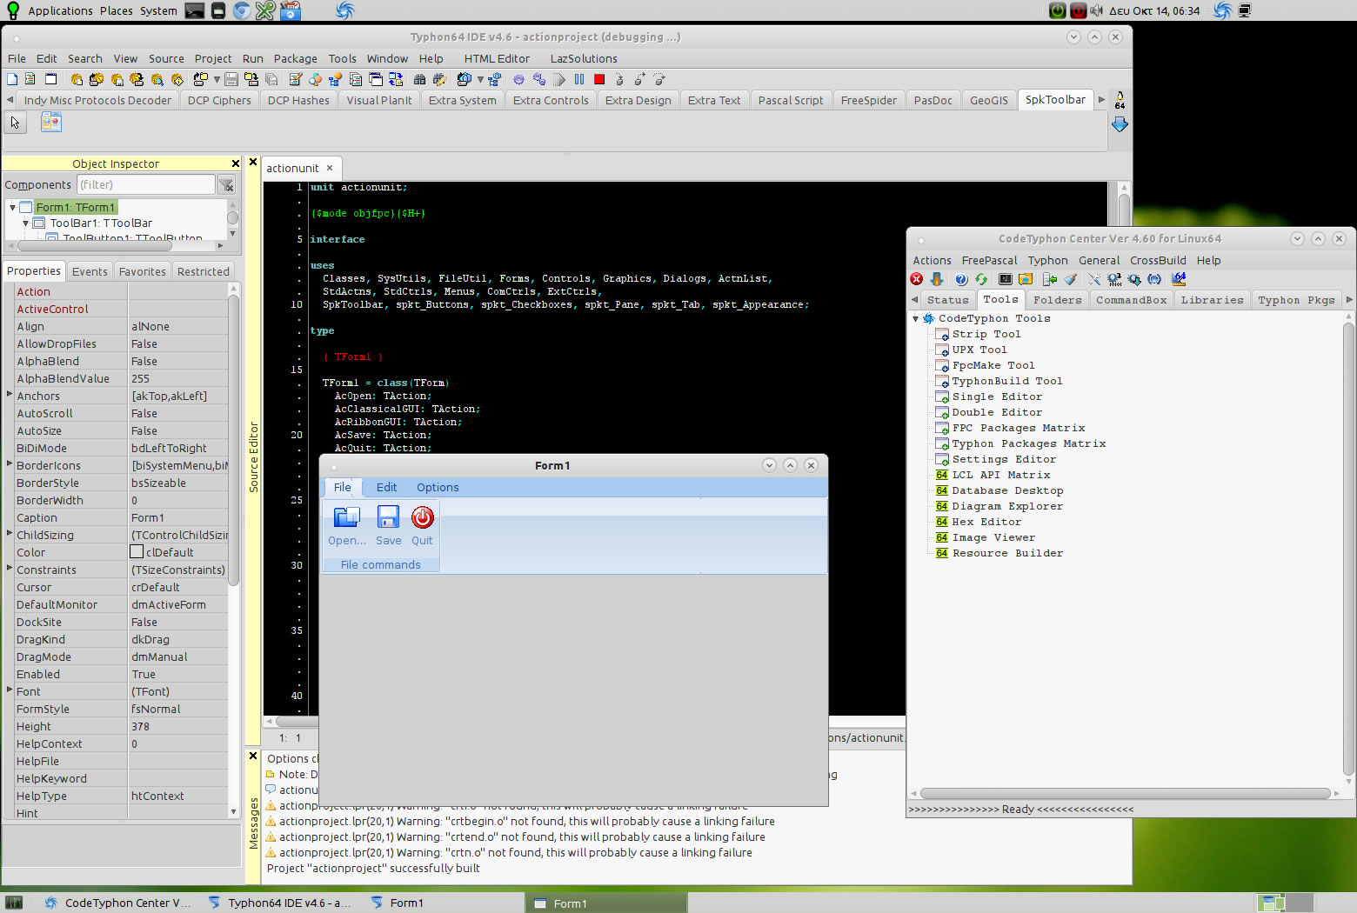
Task: Open the Package menu in the IDE
Action: coord(296,58)
